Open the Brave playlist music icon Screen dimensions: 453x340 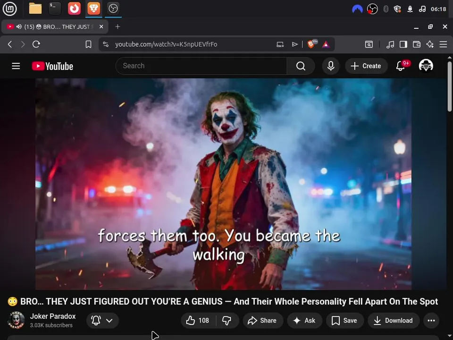pos(390,44)
